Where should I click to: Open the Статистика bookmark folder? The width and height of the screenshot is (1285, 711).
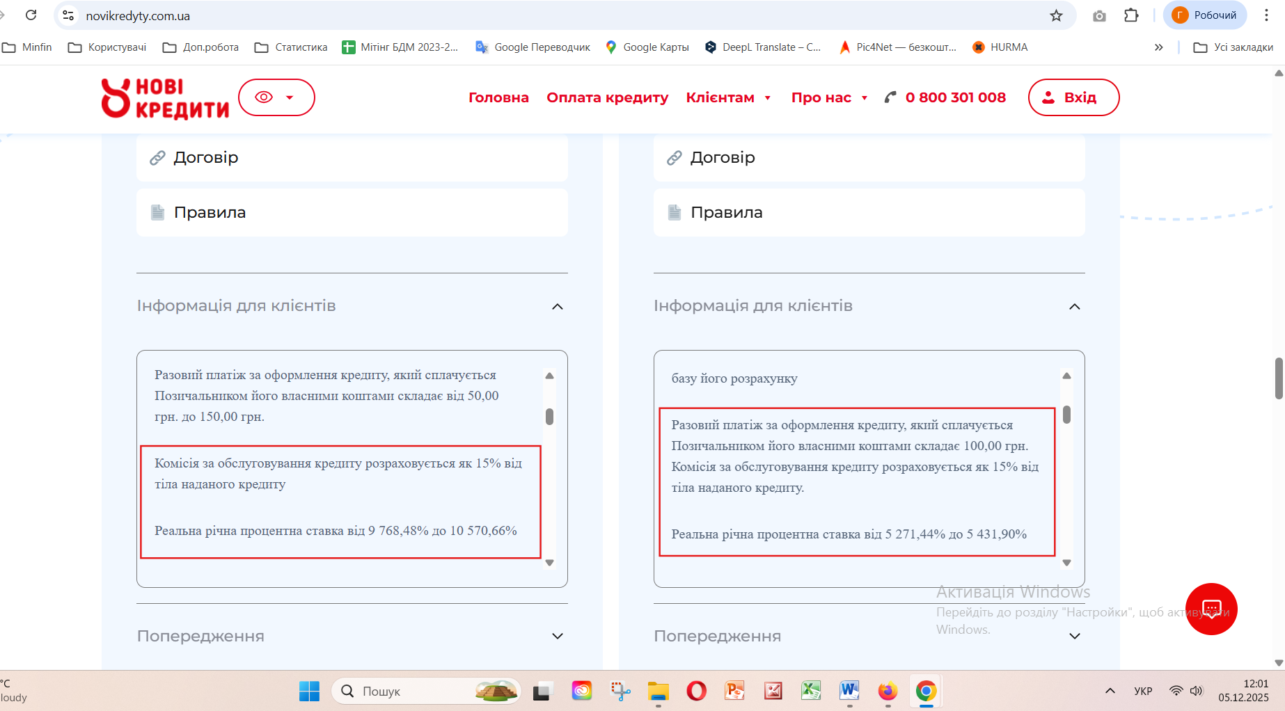(x=291, y=47)
